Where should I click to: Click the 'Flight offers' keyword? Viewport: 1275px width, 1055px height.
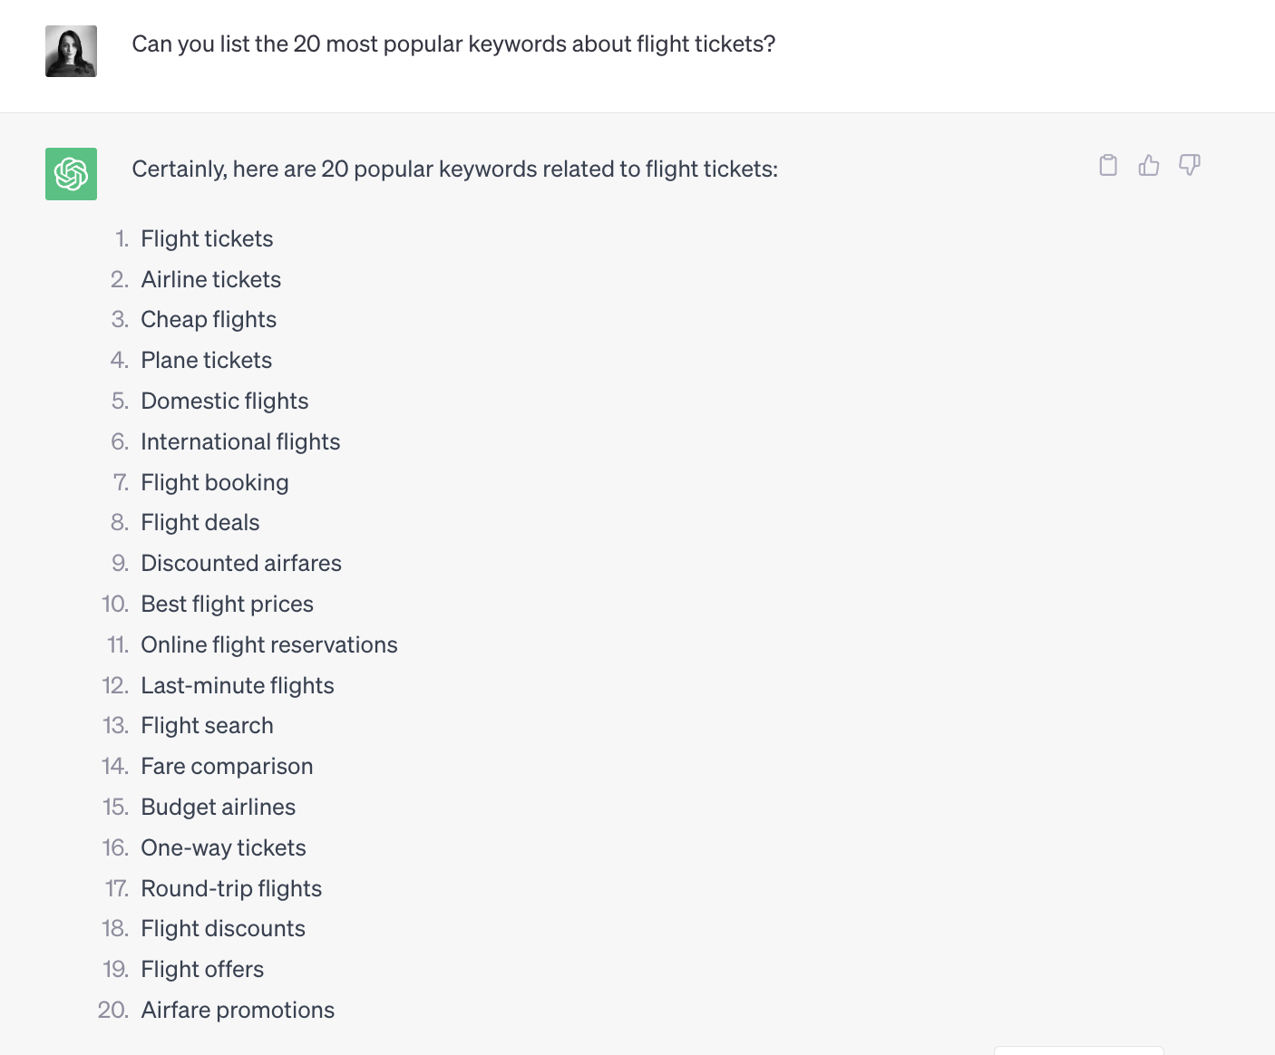[202, 970]
